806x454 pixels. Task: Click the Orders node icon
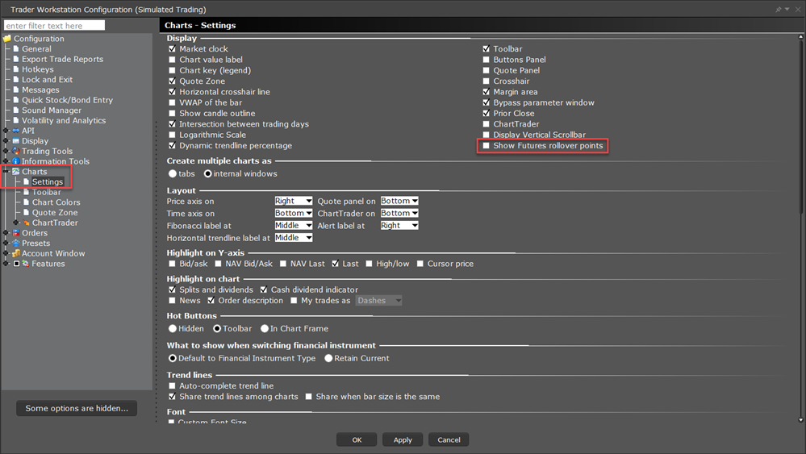(16, 233)
